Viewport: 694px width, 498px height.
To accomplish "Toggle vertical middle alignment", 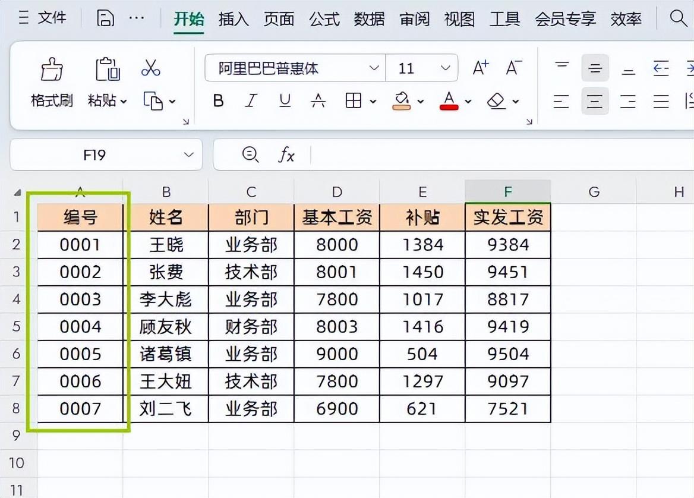I will pyautogui.click(x=595, y=68).
